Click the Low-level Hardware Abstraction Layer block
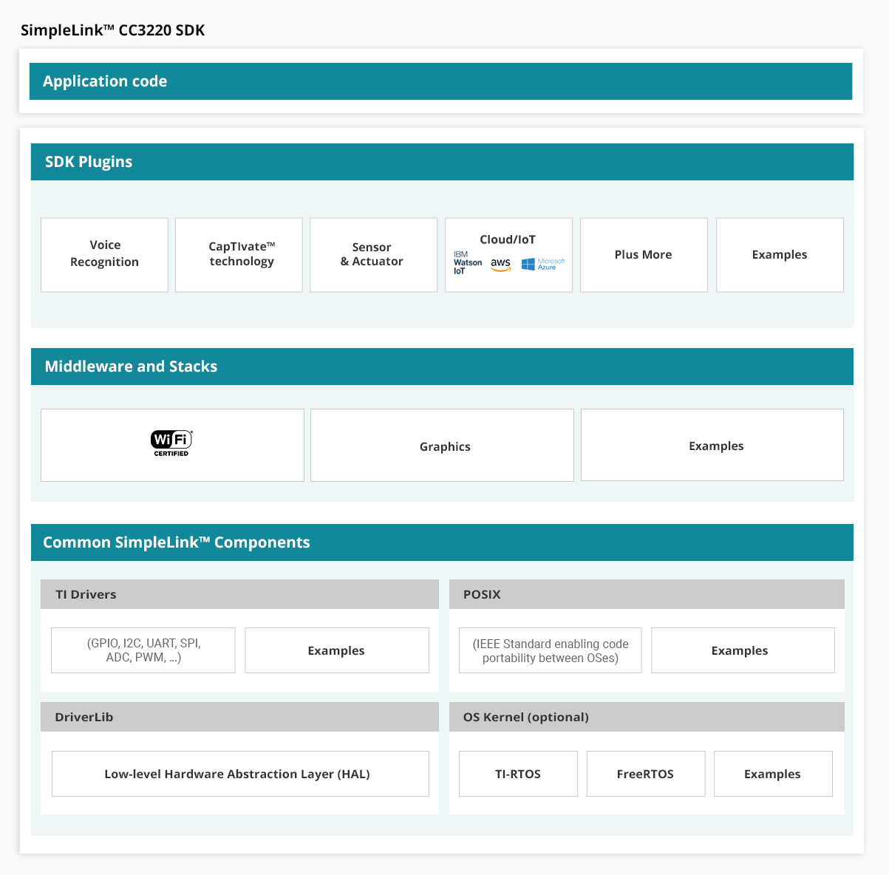This screenshot has width=889, height=875. pyautogui.click(x=239, y=773)
